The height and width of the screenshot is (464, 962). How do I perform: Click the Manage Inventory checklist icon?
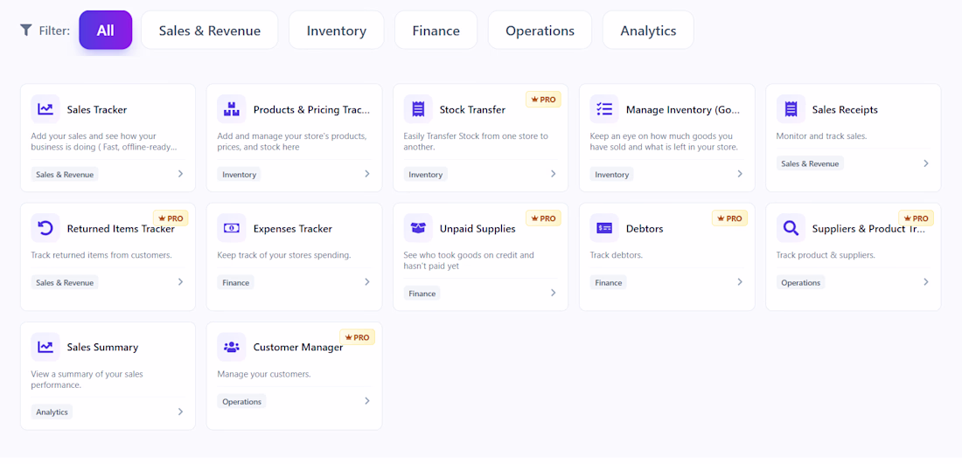604,109
